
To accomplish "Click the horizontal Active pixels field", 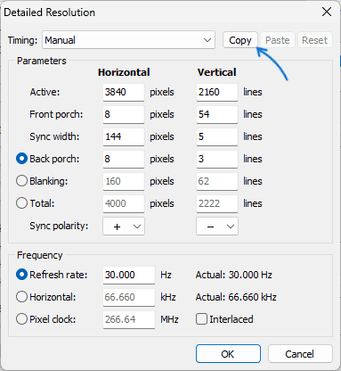I will coord(124,92).
